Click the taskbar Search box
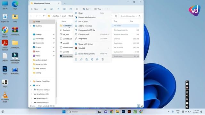This screenshot has height=115, width=205. (82, 112)
